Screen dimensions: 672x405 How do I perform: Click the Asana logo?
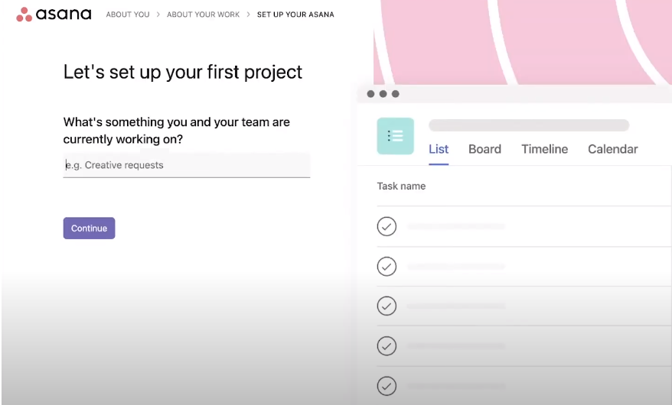(54, 15)
